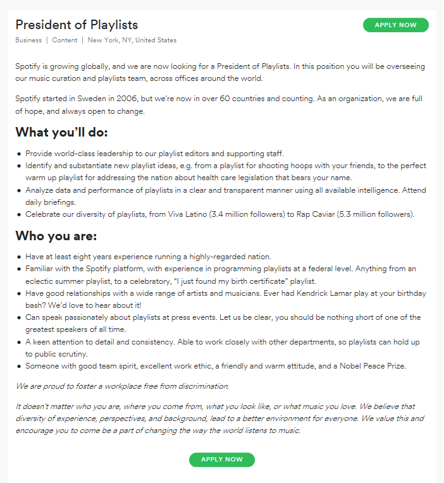Open the Business category link

point(28,40)
